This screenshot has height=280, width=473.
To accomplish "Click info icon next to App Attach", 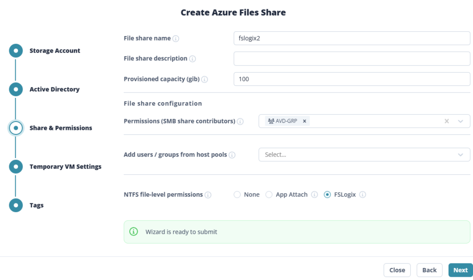I will 314,195.
